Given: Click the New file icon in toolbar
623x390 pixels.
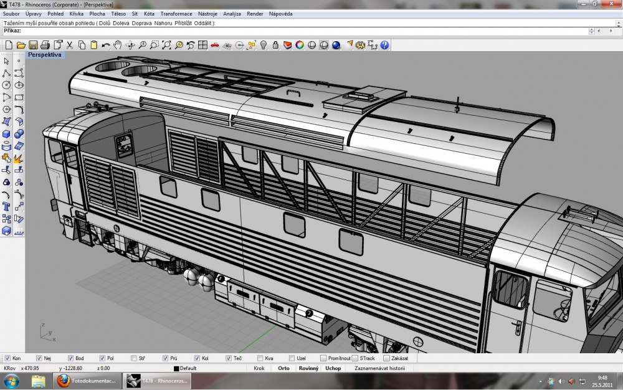Looking at the screenshot, I should (x=9, y=45).
